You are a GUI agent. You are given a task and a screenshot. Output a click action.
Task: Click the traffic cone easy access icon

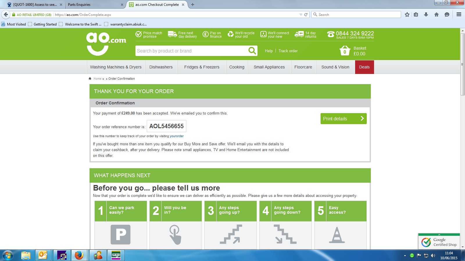point(337,235)
